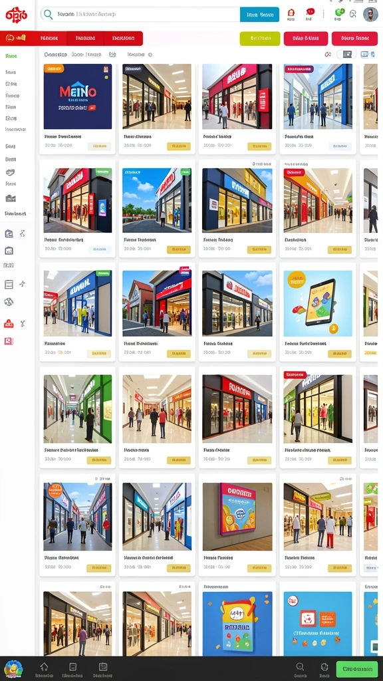Open the smartphone illustration product thumbnail
Viewport: 383px width, 681px height.
[x=319, y=303]
